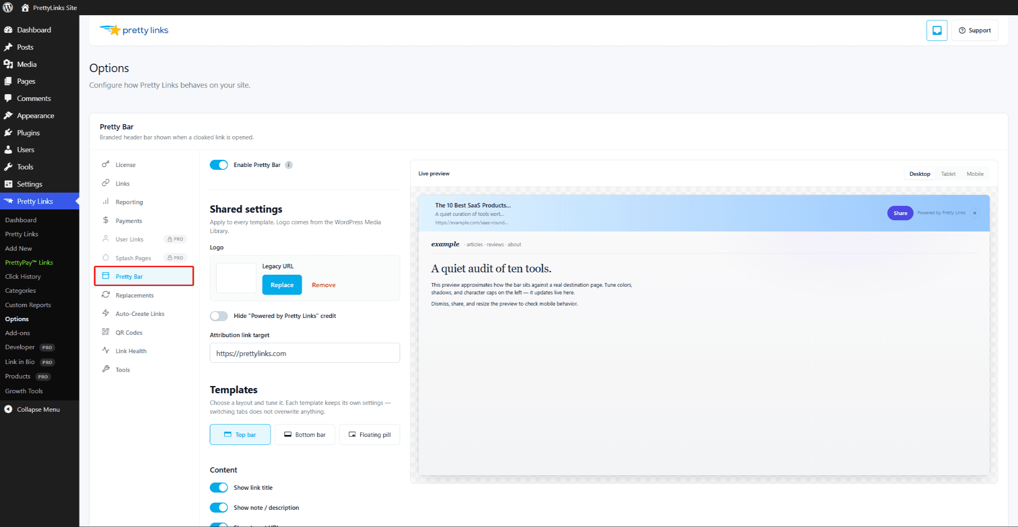Click the info icon next to Enable Pretty Bar

288,165
